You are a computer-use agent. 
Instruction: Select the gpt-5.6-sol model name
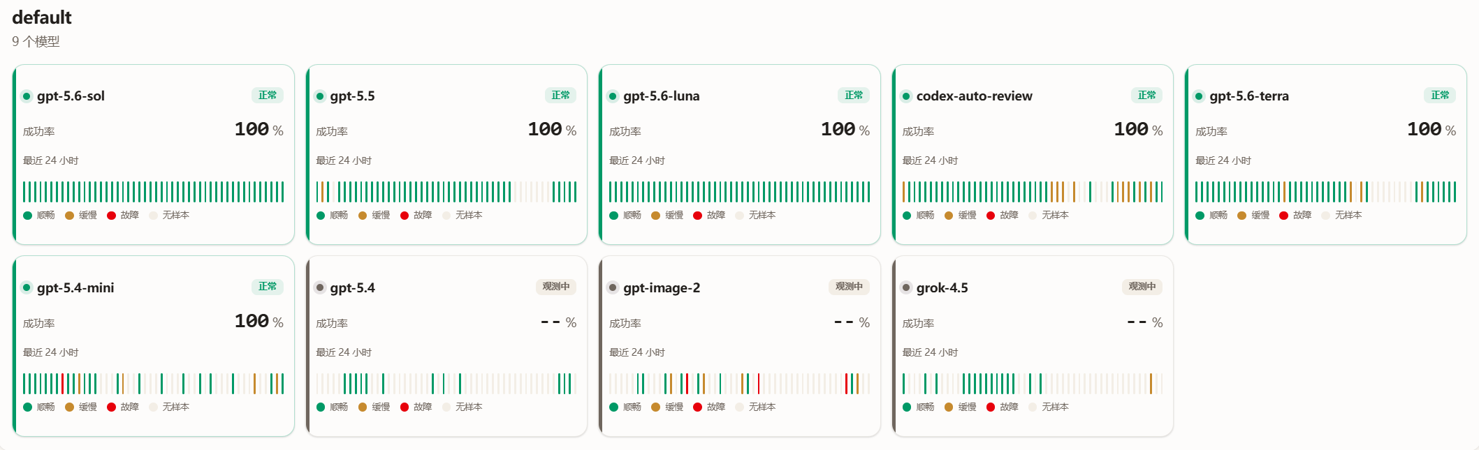[x=71, y=96]
